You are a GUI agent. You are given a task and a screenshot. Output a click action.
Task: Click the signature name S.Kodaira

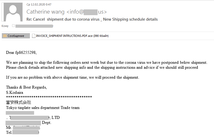[15, 92]
